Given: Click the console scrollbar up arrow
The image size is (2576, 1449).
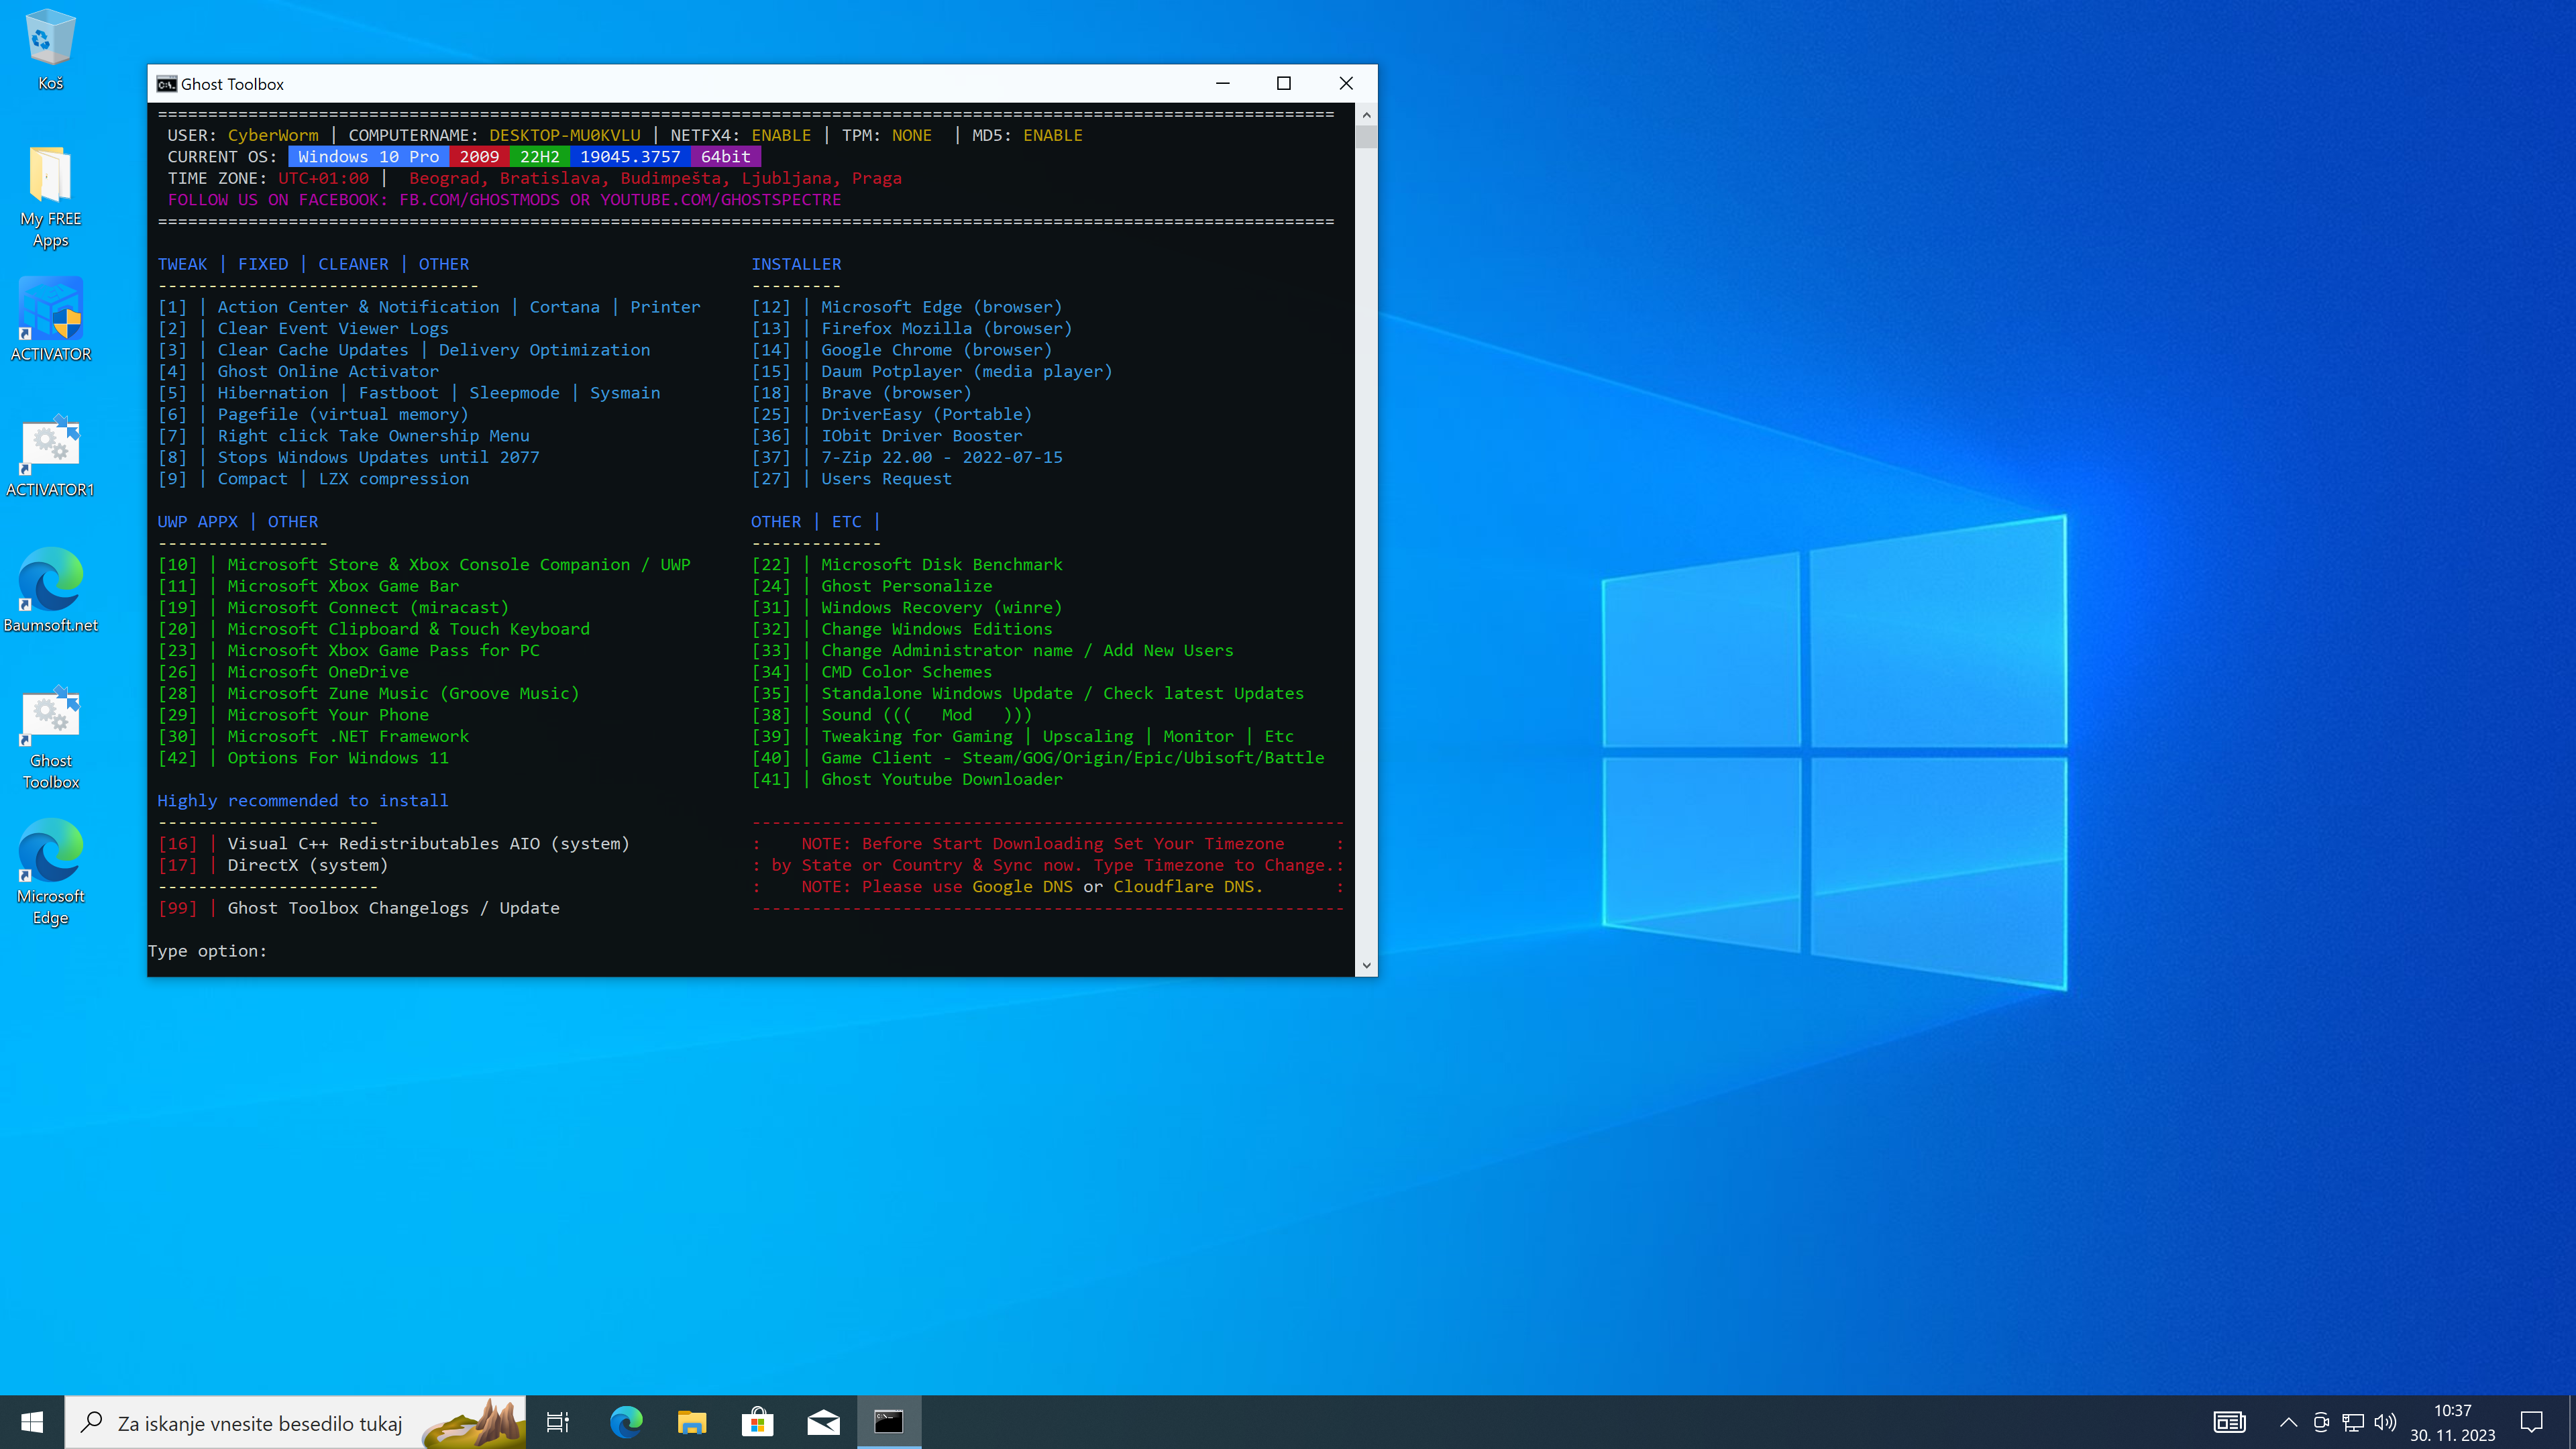Looking at the screenshot, I should (x=1366, y=115).
